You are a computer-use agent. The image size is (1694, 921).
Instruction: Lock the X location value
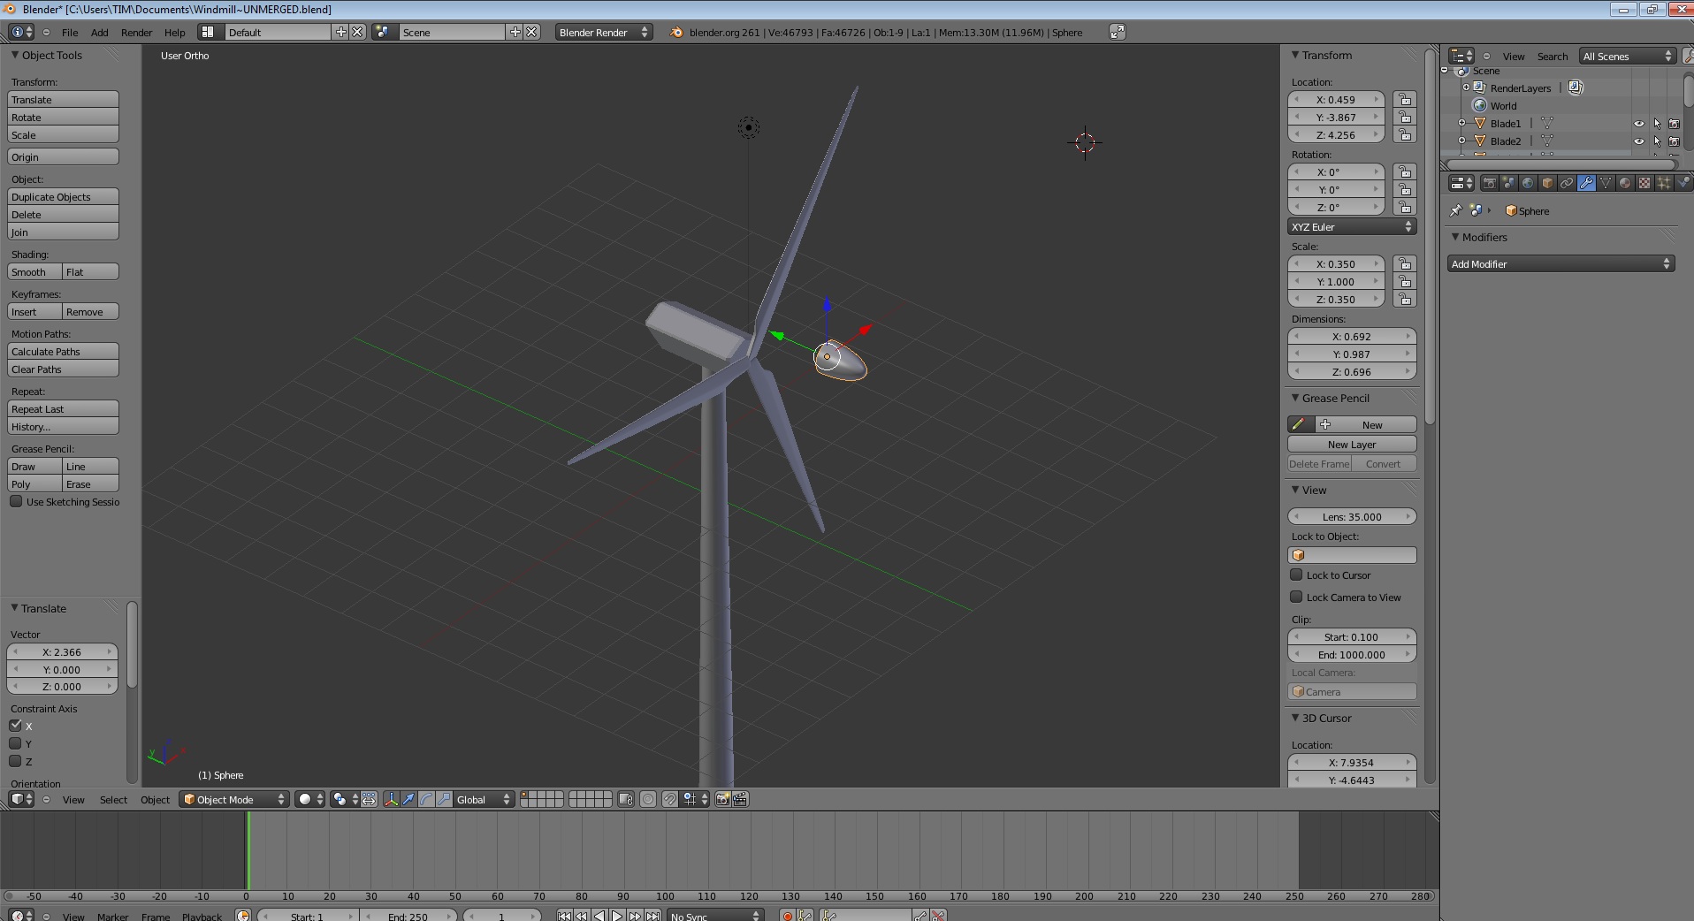(x=1405, y=99)
